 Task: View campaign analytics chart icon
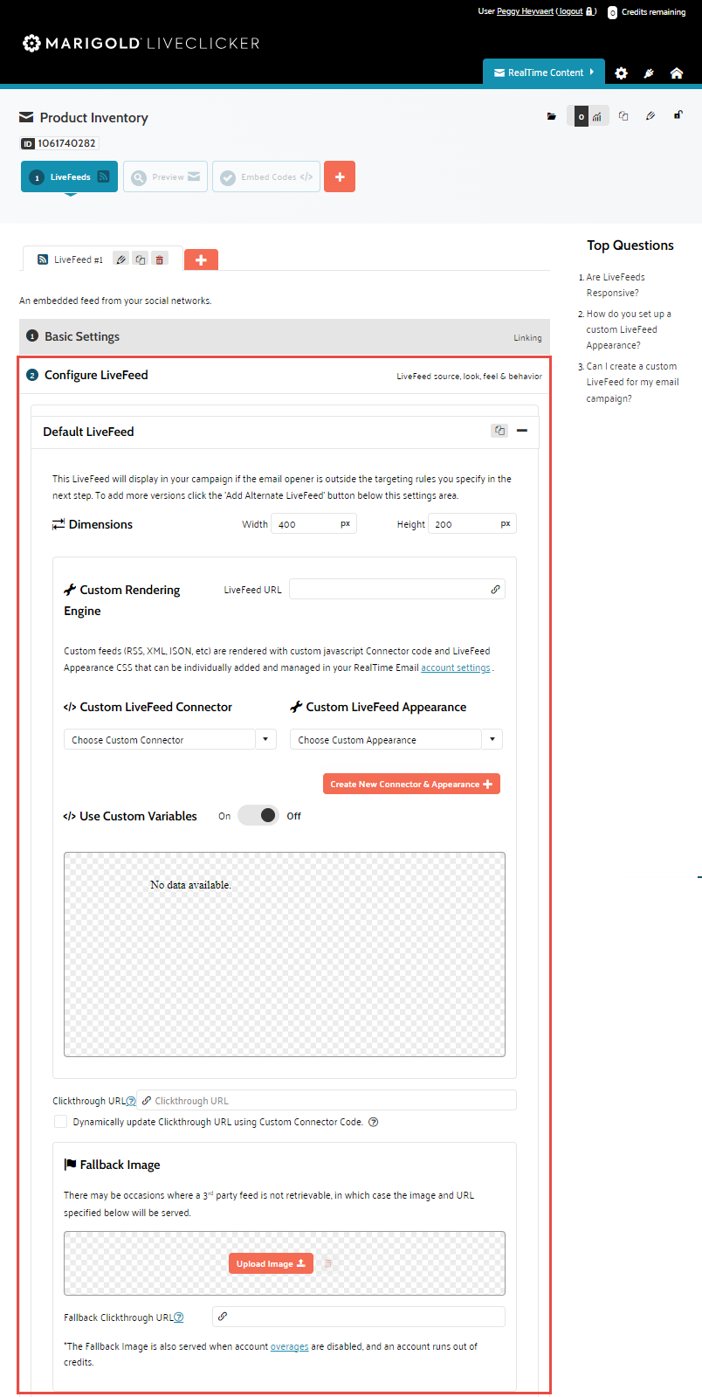[597, 116]
